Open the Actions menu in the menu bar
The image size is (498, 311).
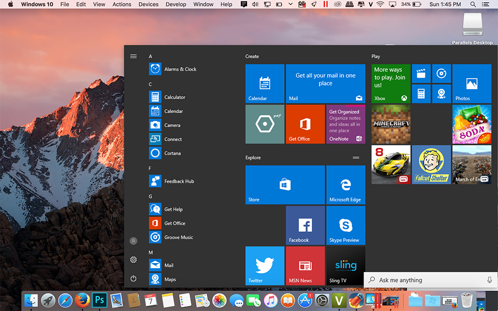pyautogui.click(x=122, y=4)
